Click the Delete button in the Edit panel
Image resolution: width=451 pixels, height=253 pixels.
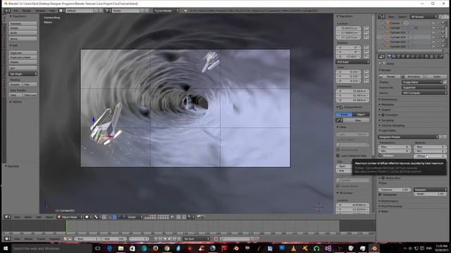click(23, 62)
